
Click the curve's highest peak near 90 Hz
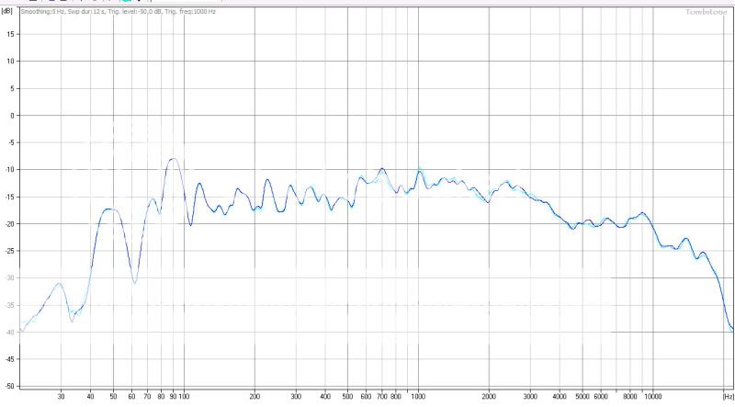172,159
